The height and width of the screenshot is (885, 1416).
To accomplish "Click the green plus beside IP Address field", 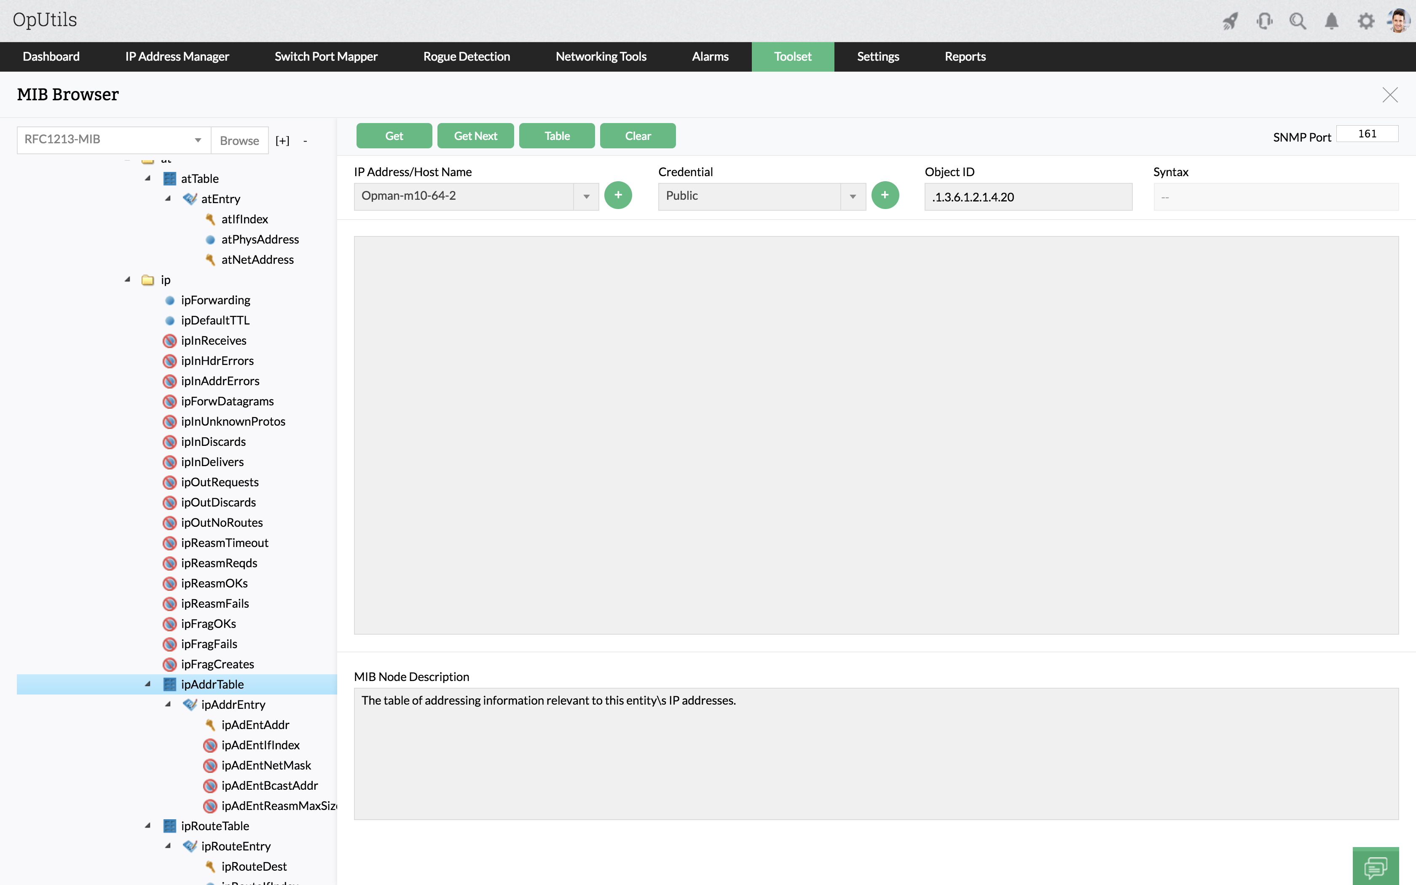I will point(618,196).
